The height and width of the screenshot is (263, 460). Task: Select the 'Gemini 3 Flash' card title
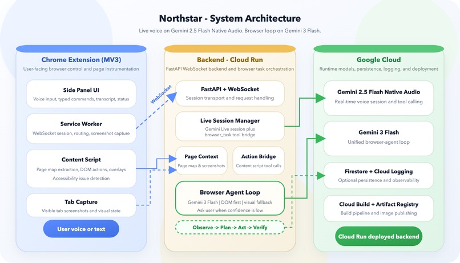point(378,132)
